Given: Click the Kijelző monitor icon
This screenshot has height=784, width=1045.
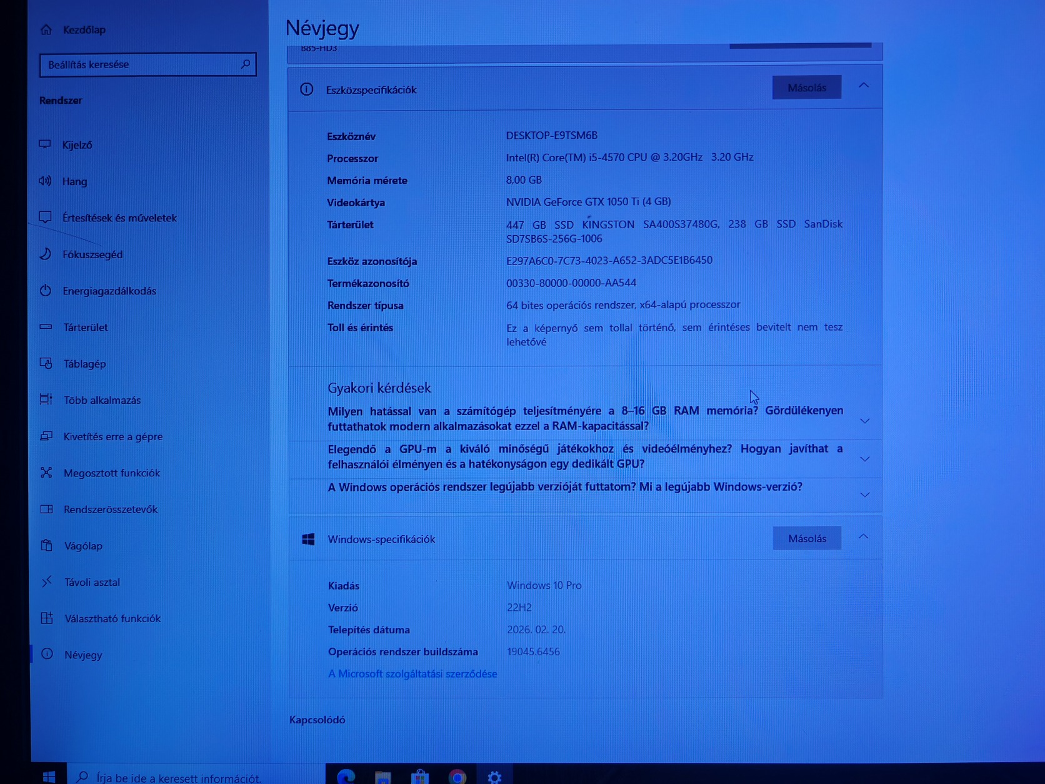Looking at the screenshot, I should tap(45, 144).
